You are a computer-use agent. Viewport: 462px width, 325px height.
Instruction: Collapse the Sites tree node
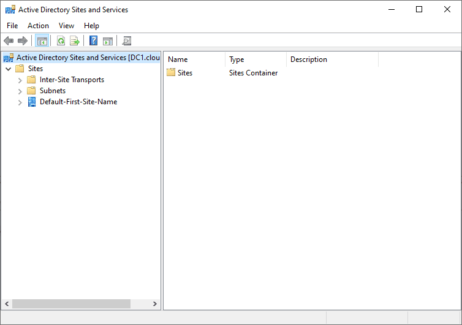coord(9,69)
